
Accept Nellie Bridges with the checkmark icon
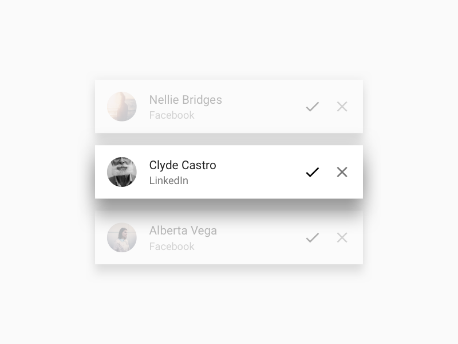click(x=312, y=107)
